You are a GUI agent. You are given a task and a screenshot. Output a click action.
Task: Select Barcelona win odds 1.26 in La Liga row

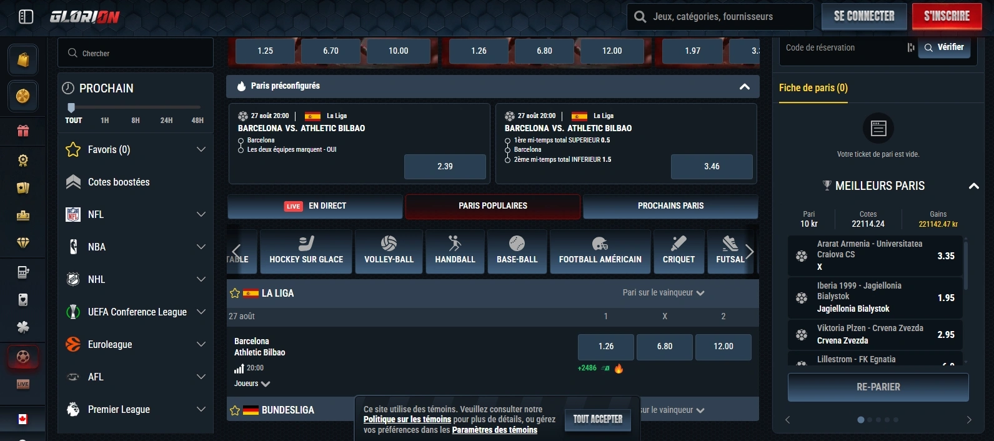(x=606, y=347)
